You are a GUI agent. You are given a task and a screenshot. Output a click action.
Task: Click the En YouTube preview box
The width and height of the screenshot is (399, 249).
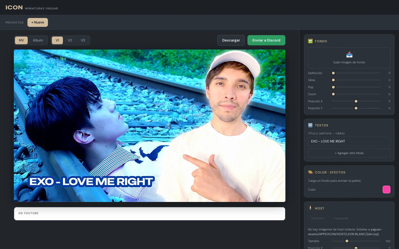pos(150,214)
